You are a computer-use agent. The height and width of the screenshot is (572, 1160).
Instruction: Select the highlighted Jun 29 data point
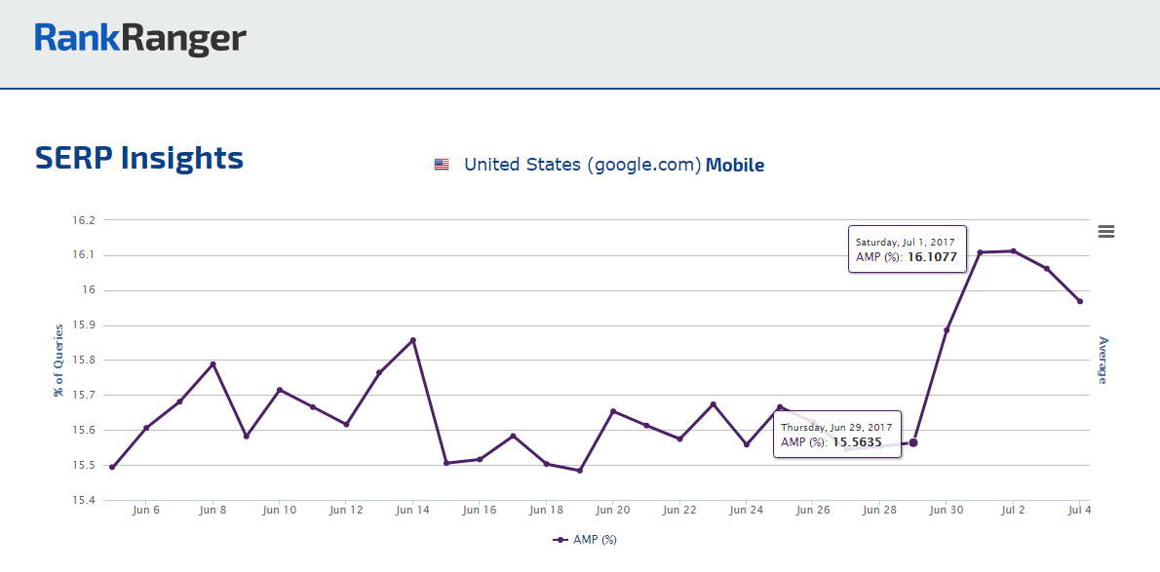[x=913, y=442]
